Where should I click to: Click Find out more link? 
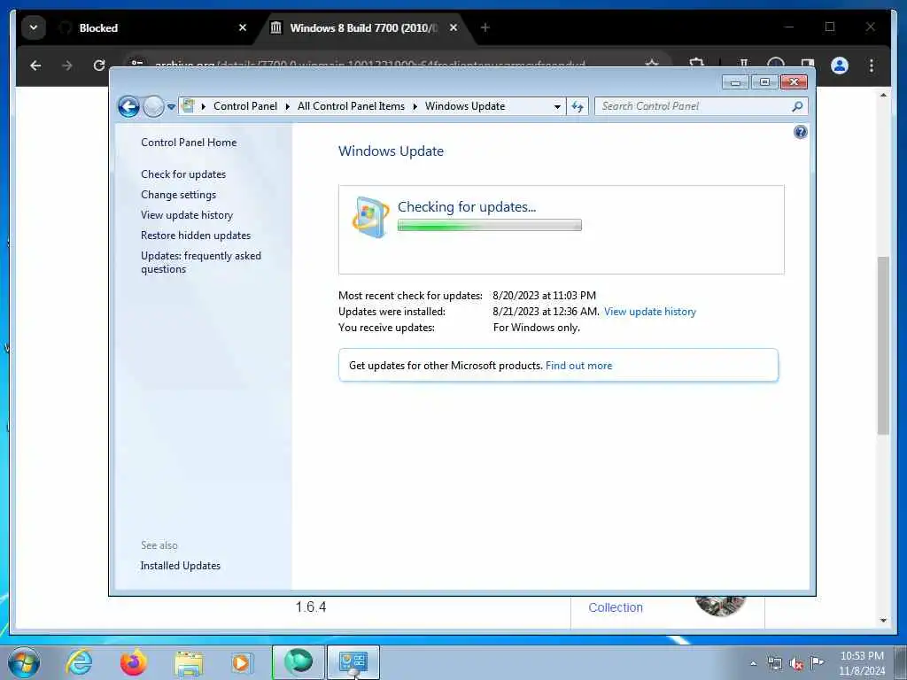[x=578, y=366]
